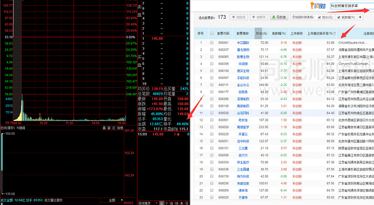Open the 山石网科 stock link
Image resolution: width=374 pixels, height=205 pixels.
pyautogui.click(x=243, y=113)
